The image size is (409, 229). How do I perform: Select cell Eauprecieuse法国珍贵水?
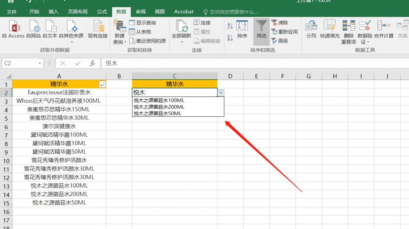pyautogui.click(x=59, y=92)
